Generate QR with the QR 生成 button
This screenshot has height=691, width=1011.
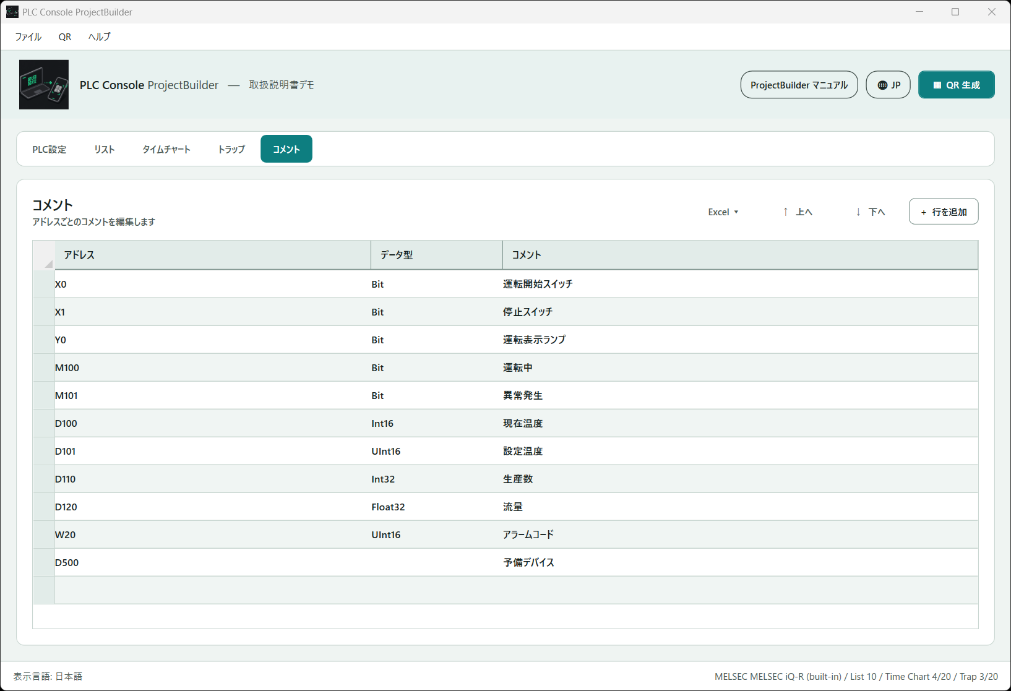point(956,85)
